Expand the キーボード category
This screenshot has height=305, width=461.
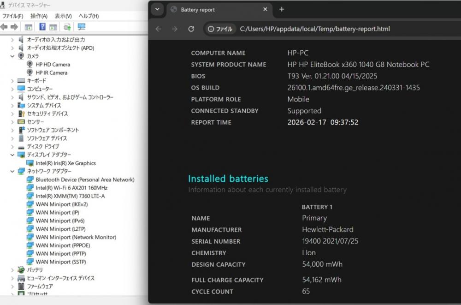point(12,81)
